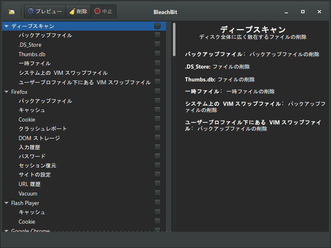
Task: Collapse the ディープスキャン group
Action: coord(7,26)
